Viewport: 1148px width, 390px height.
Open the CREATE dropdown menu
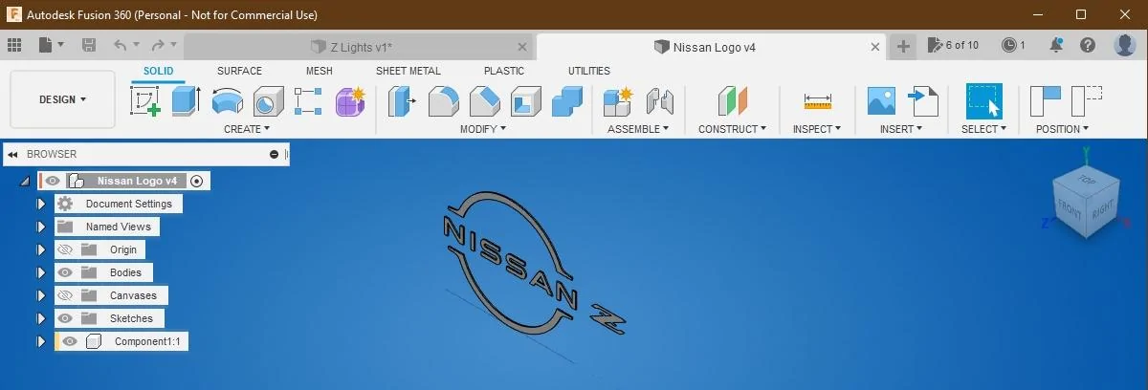[x=247, y=129]
